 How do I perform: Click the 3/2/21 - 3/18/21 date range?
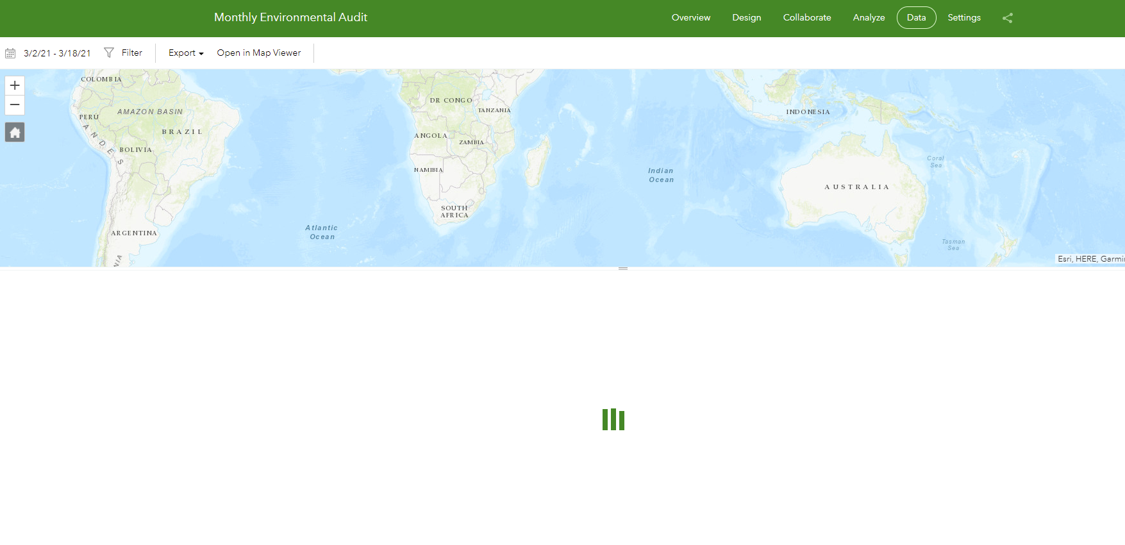coord(57,53)
